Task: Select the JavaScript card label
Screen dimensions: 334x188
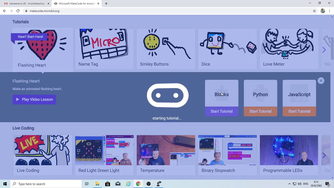Action: tap(299, 95)
